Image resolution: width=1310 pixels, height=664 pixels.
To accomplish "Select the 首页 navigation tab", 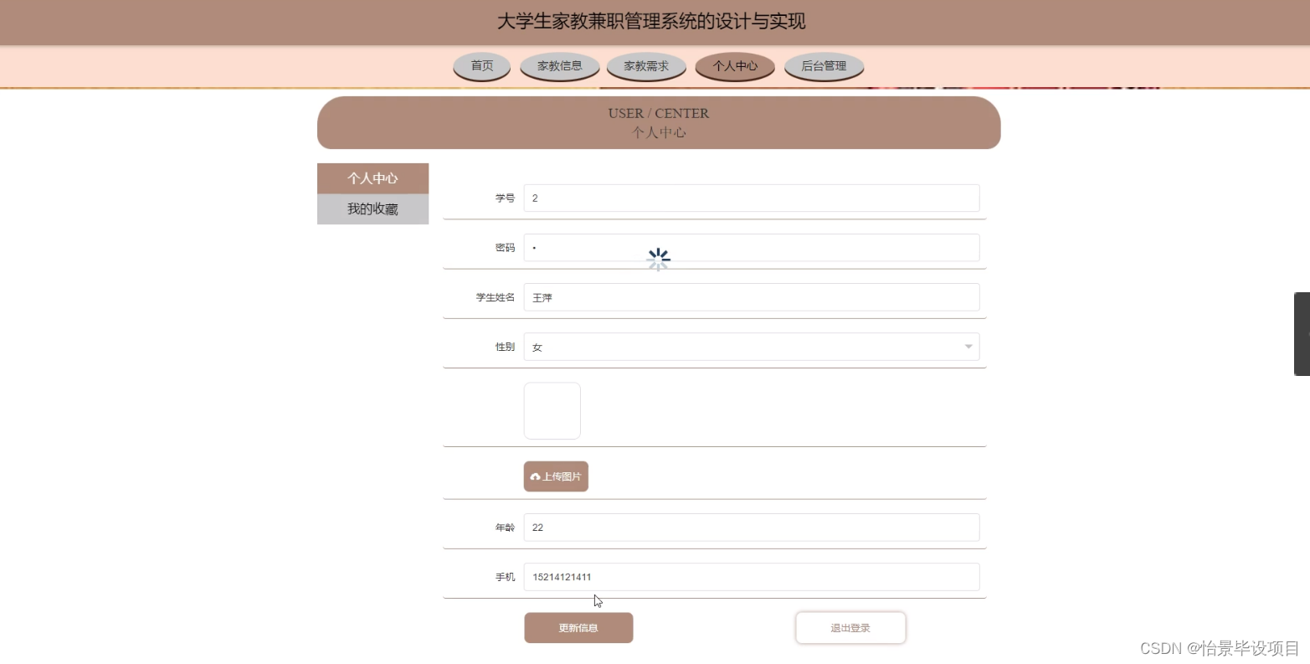I will tap(481, 66).
